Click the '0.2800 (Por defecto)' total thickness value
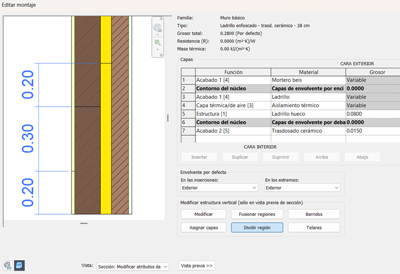This screenshot has height=274, width=400. pos(241,33)
